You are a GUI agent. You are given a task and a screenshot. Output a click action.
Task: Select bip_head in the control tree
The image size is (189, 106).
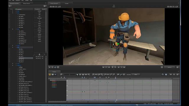pyautogui.click(x=21, y=27)
